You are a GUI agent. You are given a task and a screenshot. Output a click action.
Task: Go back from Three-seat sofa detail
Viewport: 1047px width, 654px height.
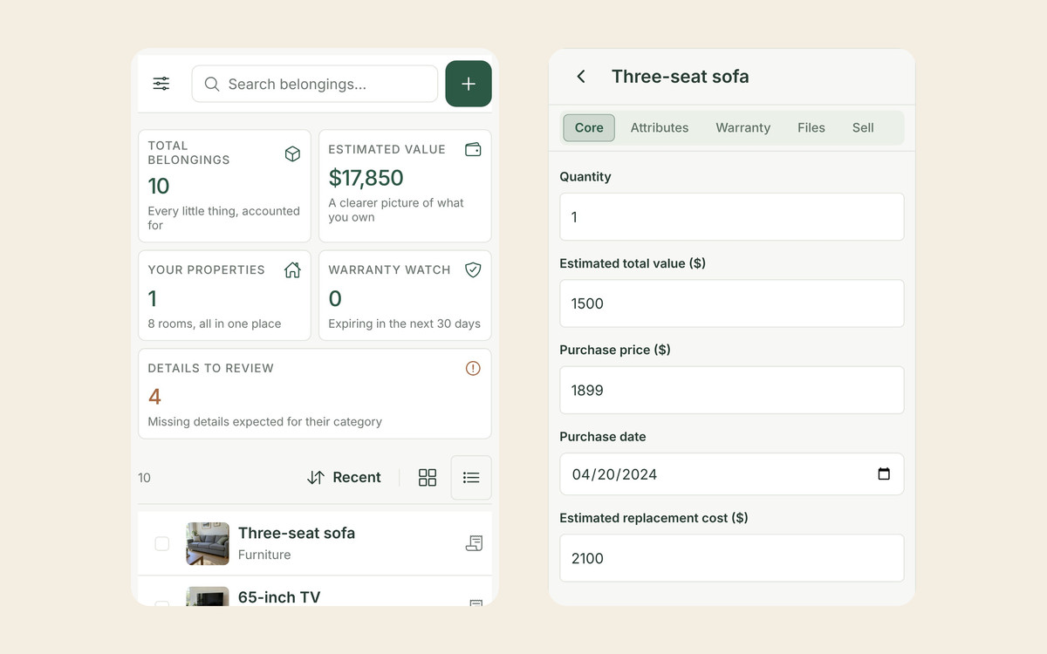(x=581, y=77)
